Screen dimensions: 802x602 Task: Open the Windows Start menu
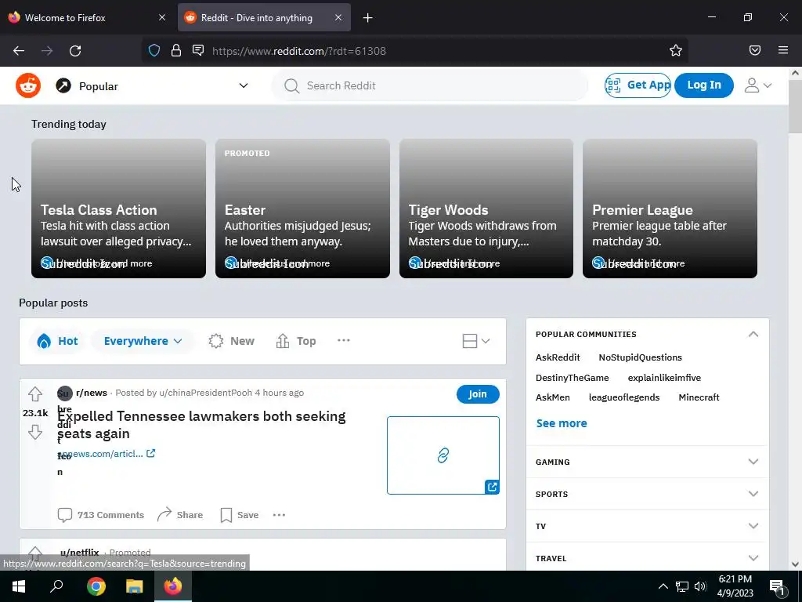(19, 586)
